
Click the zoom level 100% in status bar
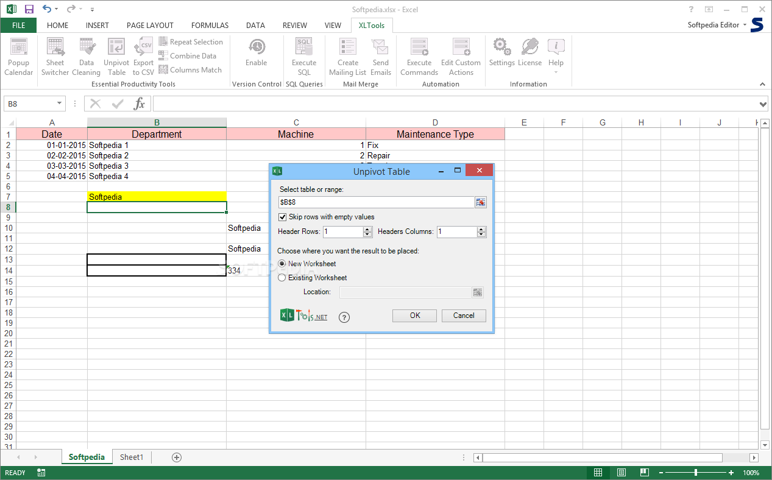pos(751,473)
